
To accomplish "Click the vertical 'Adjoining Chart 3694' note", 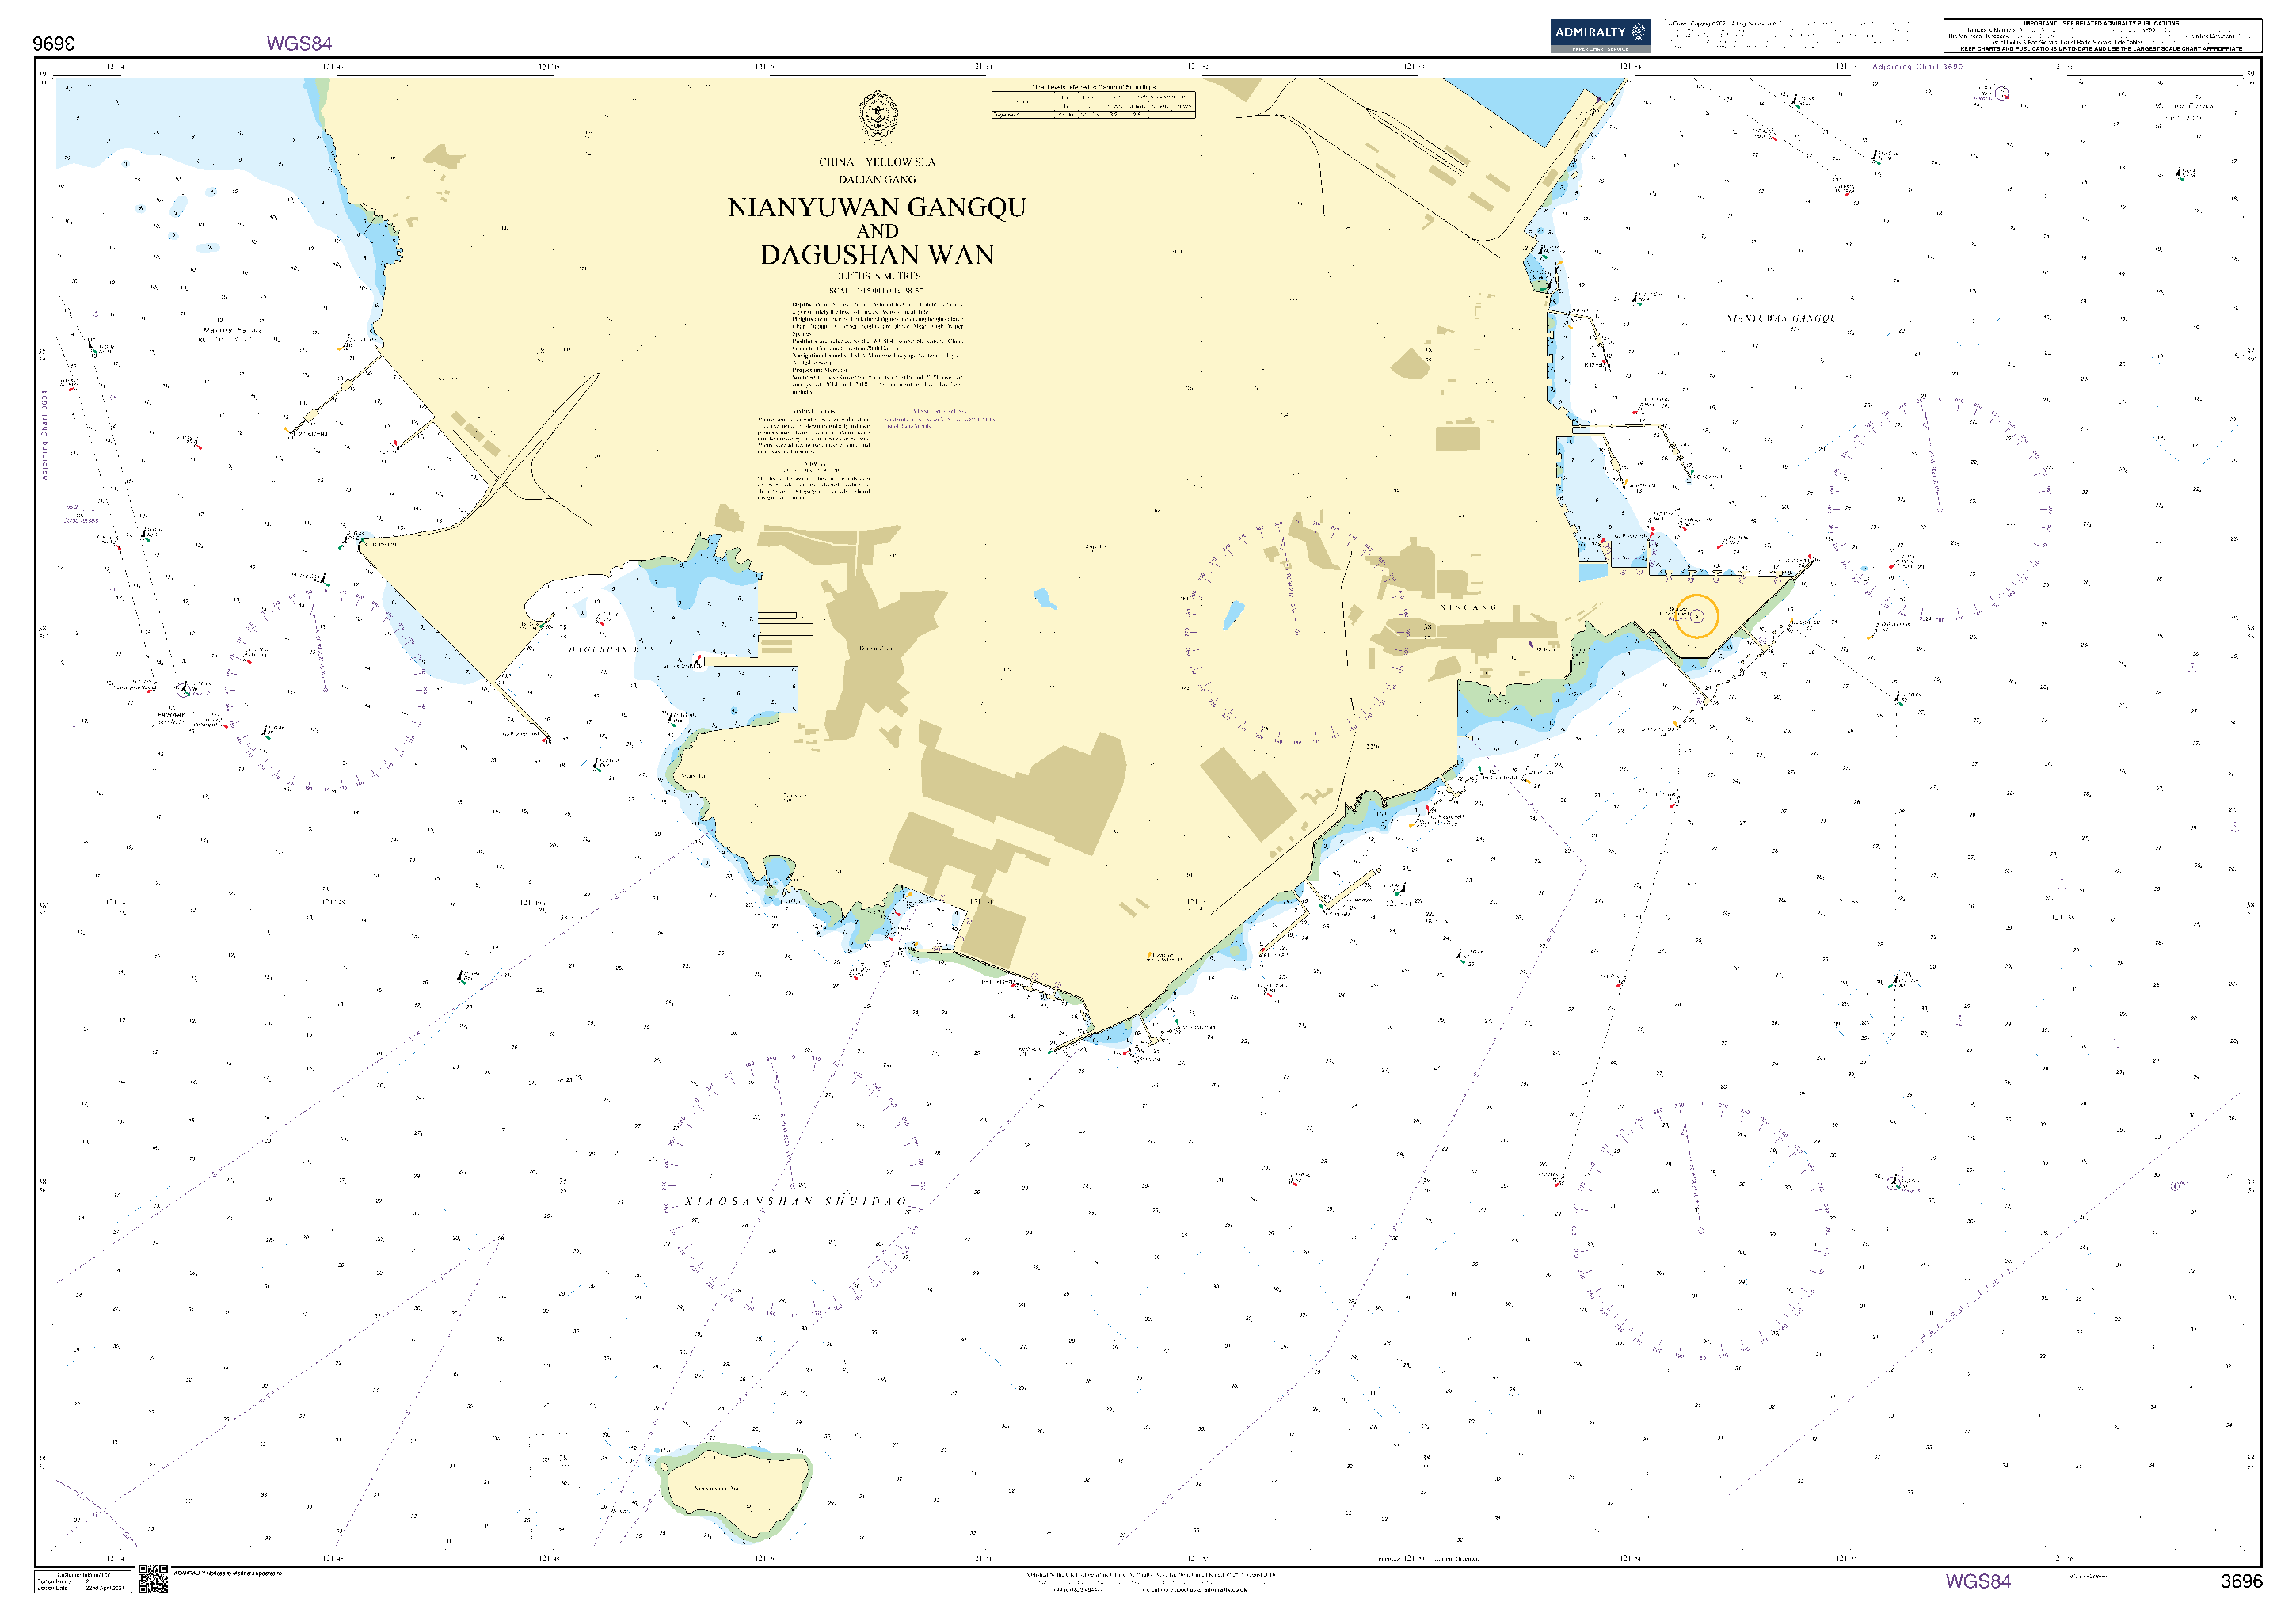I will coord(44,435).
